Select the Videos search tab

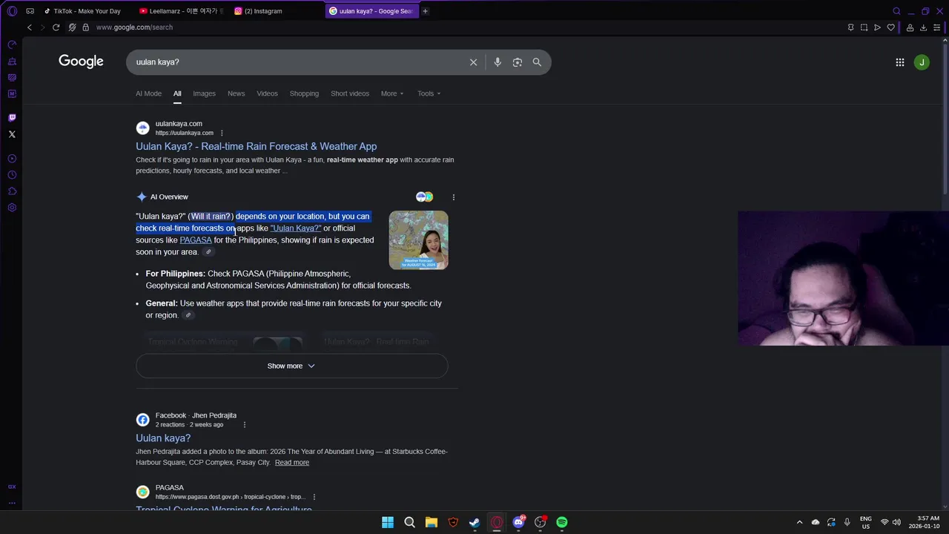pos(267,93)
